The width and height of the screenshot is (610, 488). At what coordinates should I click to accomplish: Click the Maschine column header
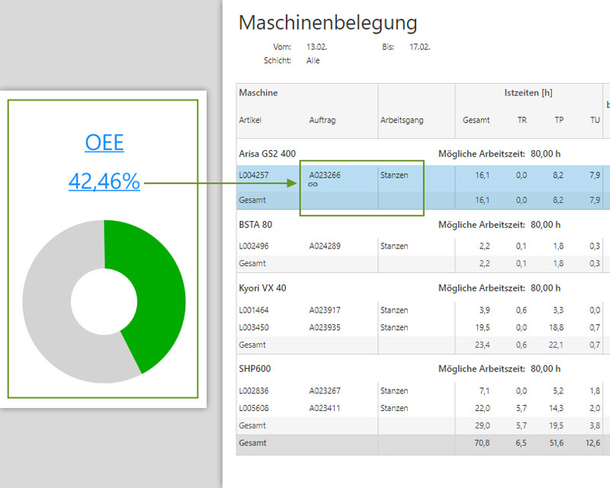257,92
